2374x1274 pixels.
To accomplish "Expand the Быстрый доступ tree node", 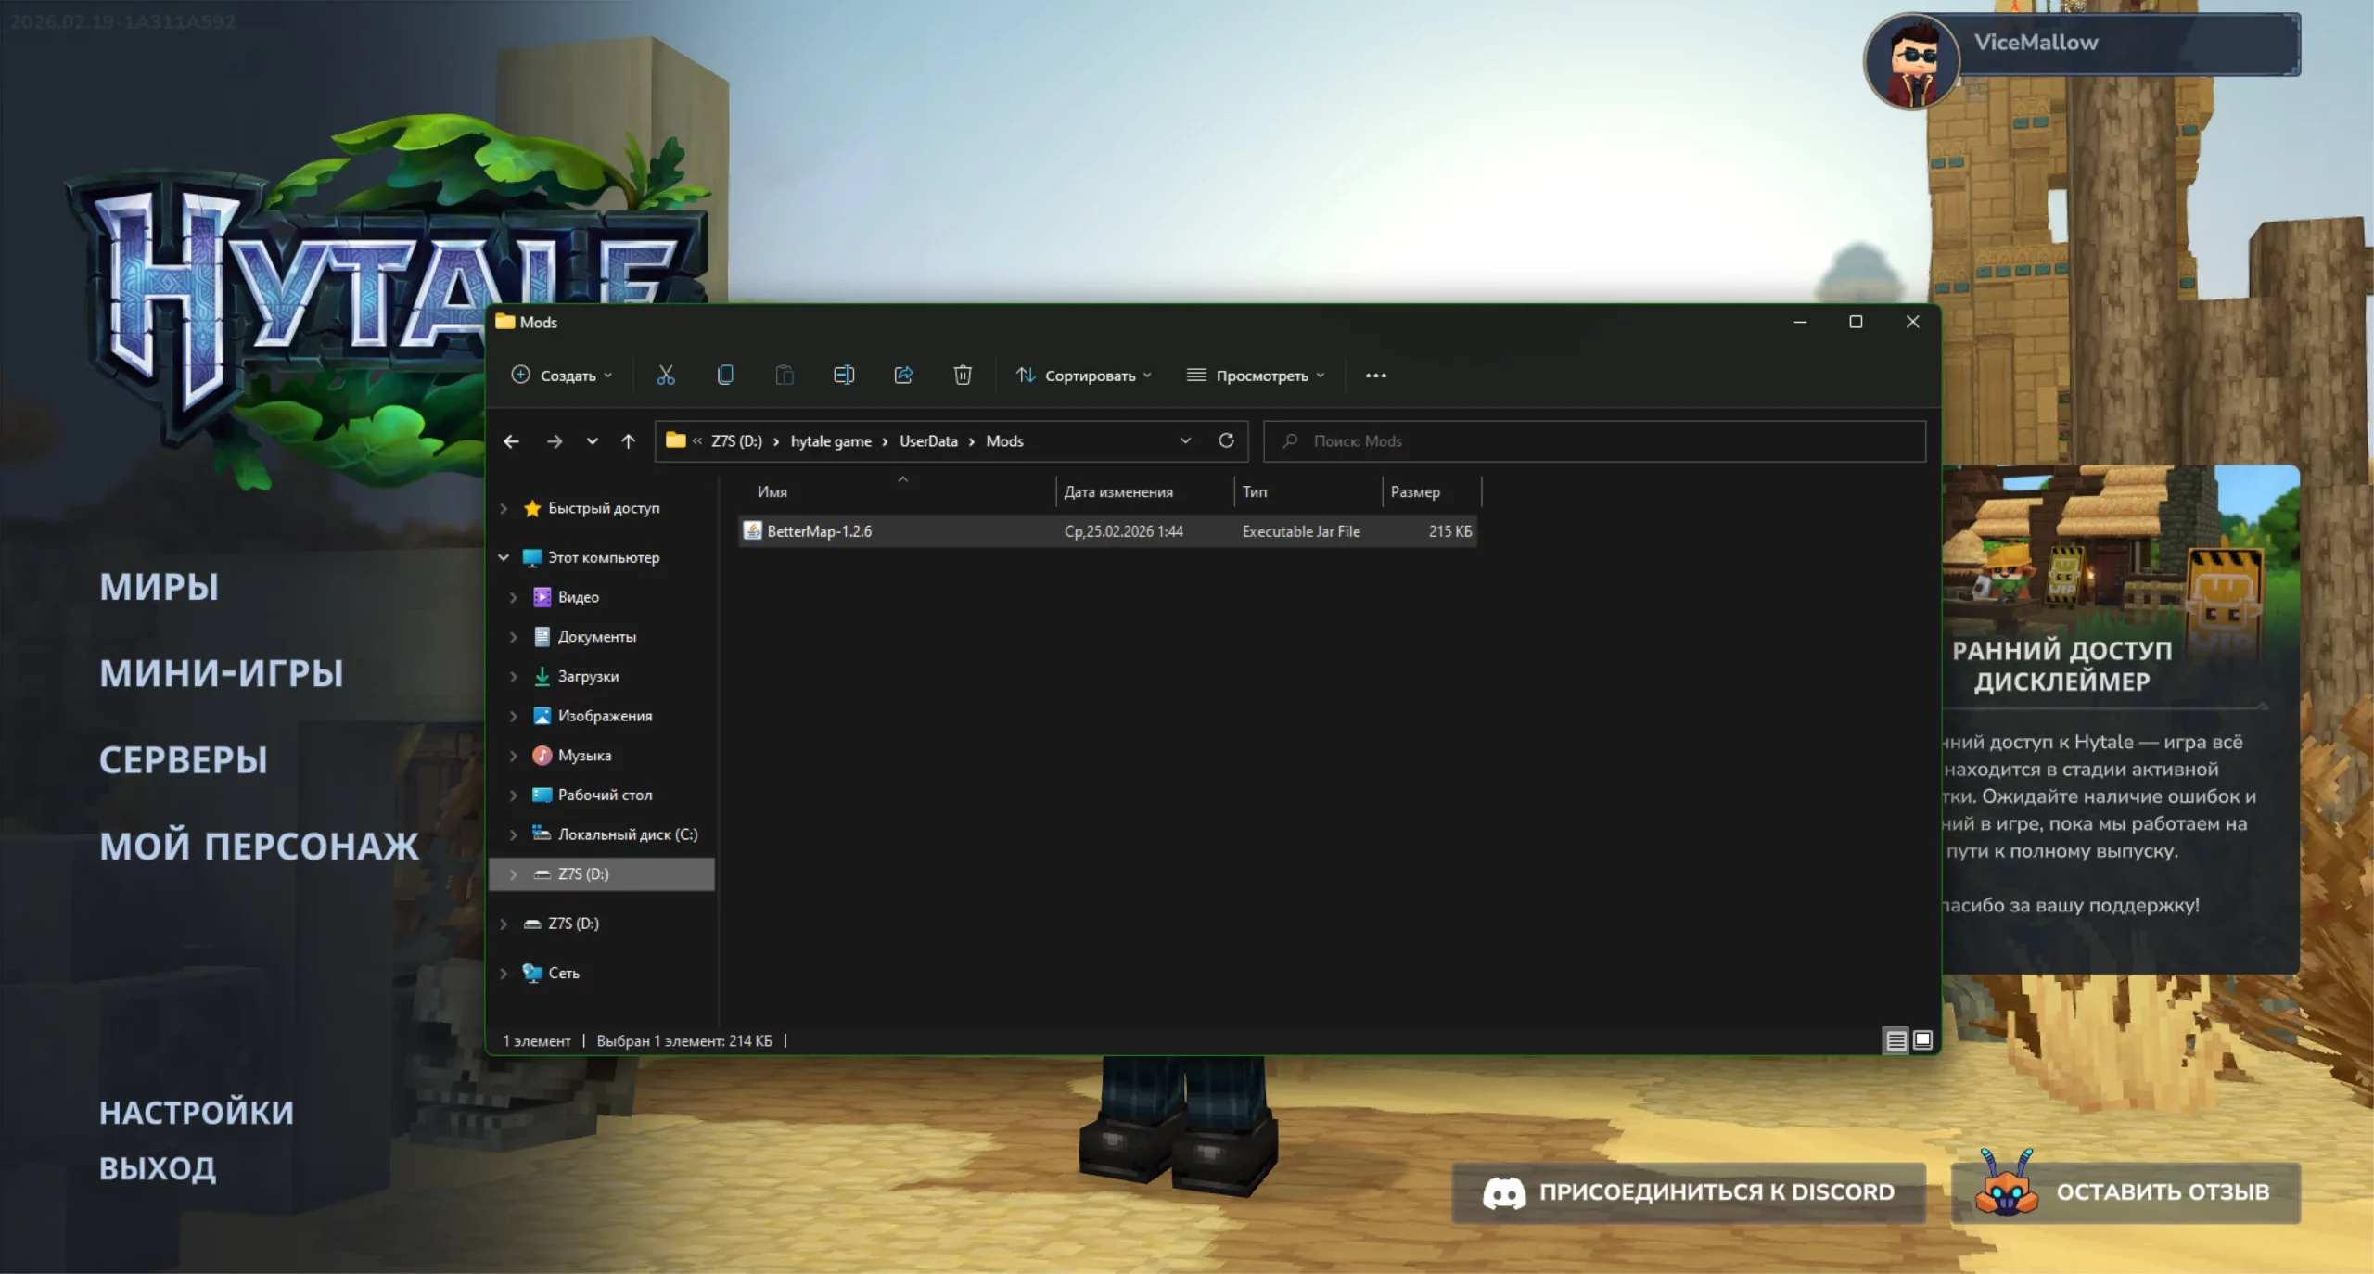I will 504,508.
